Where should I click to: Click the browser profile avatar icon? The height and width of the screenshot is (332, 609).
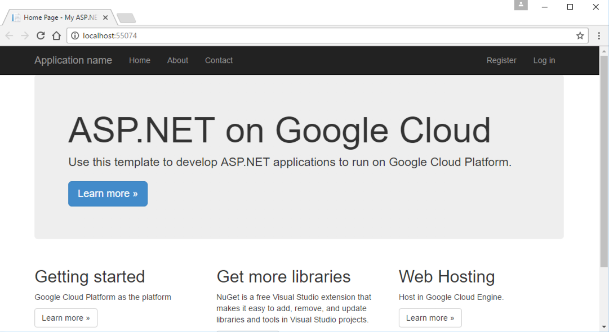click(x=521, y=5)
